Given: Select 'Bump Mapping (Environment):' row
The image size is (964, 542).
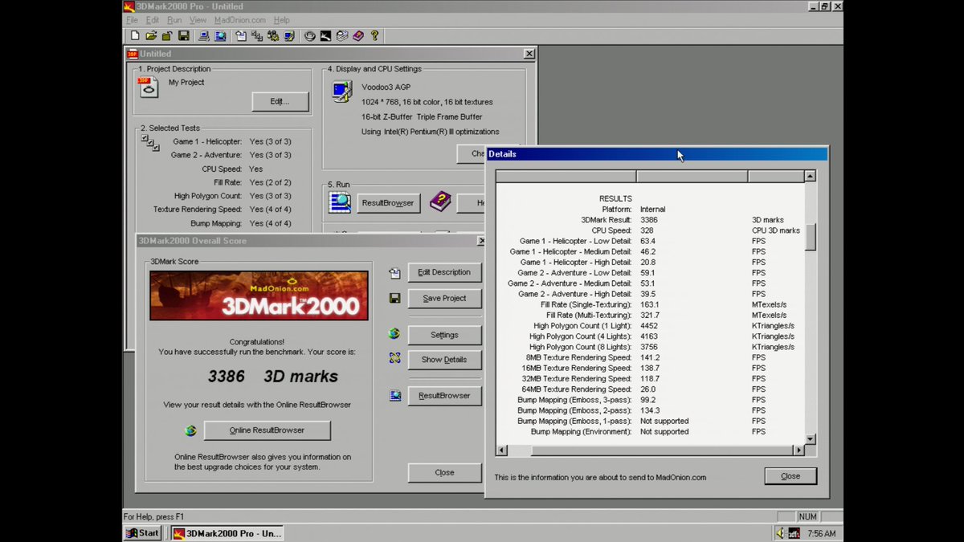Looking at the screenshot, I should [x=649, y=432].
